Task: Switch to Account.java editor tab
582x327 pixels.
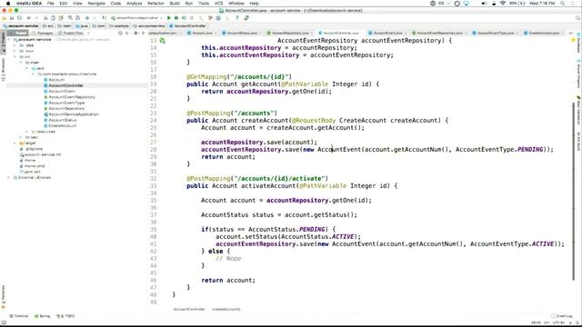Action: (202, 33)
